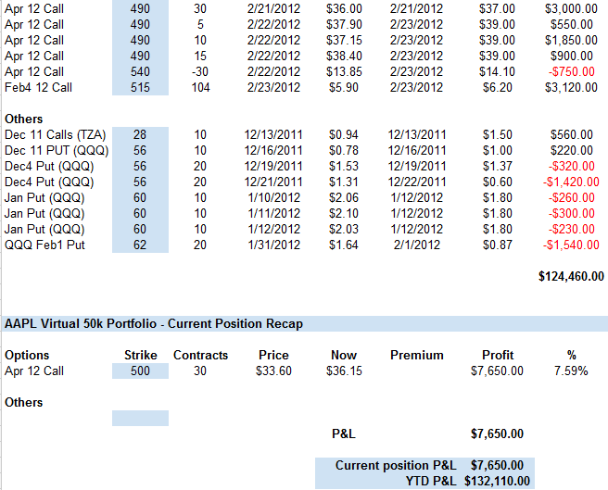The image size is (608, 490).
Task: Select the $36.15 Now value cell
Action: point(344,371)
